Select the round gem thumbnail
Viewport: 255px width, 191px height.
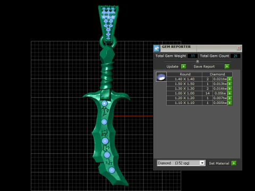click(161, 77)
